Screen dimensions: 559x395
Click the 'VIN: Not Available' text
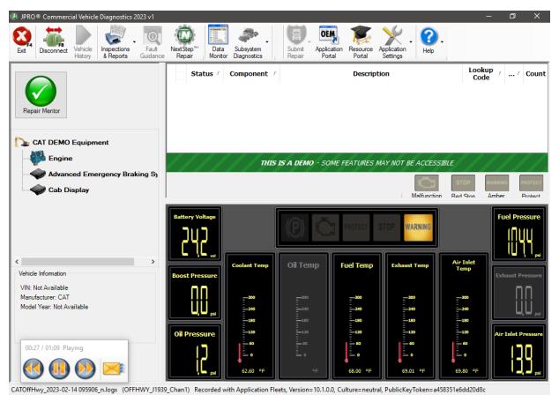point(44,287)
